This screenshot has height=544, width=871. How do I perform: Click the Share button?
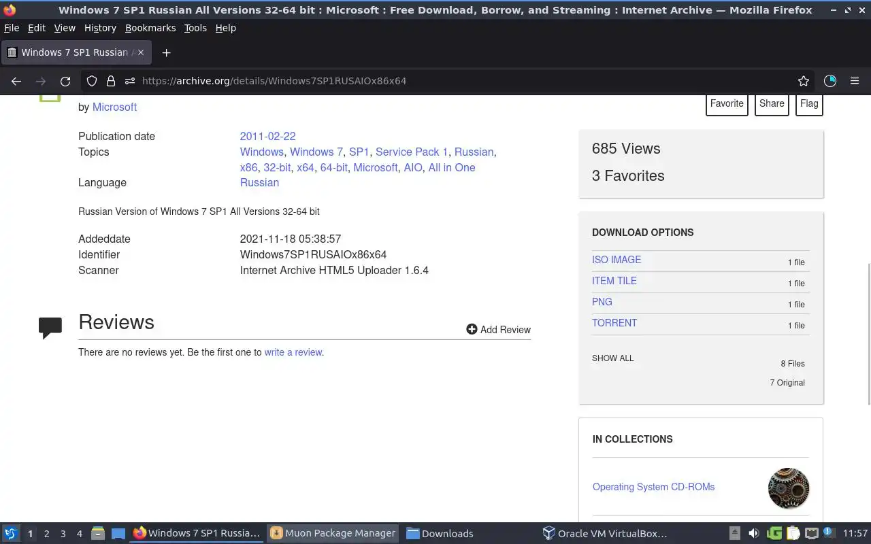pos(772,104)
